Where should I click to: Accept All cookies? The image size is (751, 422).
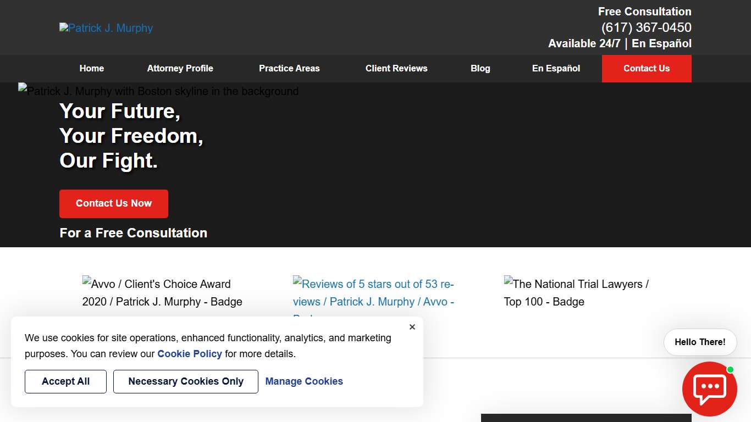pyautogui.click(x=65, y=381)
